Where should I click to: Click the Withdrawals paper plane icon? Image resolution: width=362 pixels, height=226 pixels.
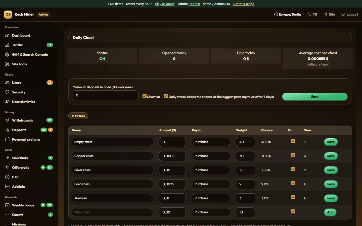tap(7, 120)
